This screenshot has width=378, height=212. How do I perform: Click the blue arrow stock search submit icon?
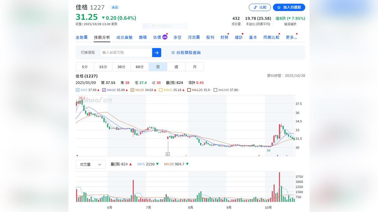coord(156,52)
